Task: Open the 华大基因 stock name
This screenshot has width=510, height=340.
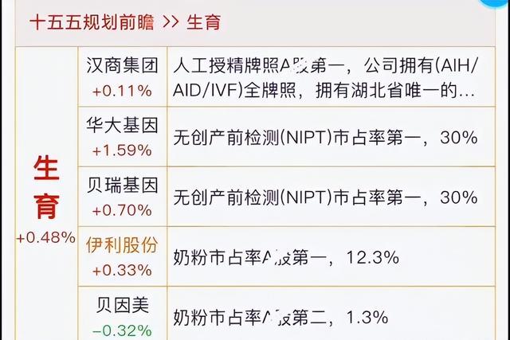Action: [121, 125]
